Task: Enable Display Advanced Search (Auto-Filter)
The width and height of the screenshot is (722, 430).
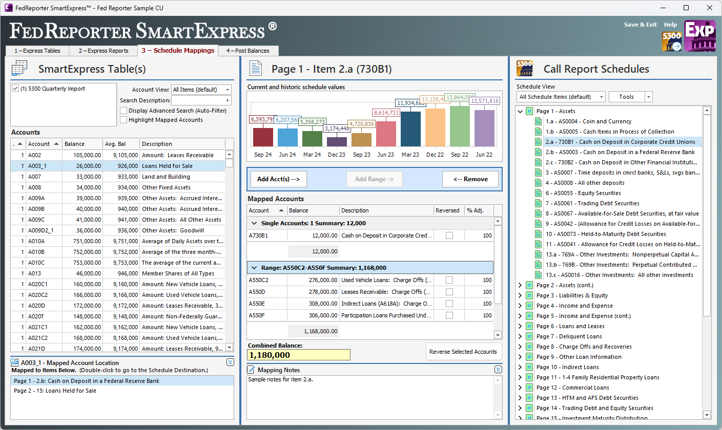Action: (123, 110)
